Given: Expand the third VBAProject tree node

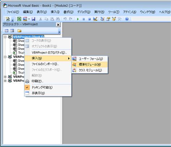Looking at the screenshot, I should point(5,77).
